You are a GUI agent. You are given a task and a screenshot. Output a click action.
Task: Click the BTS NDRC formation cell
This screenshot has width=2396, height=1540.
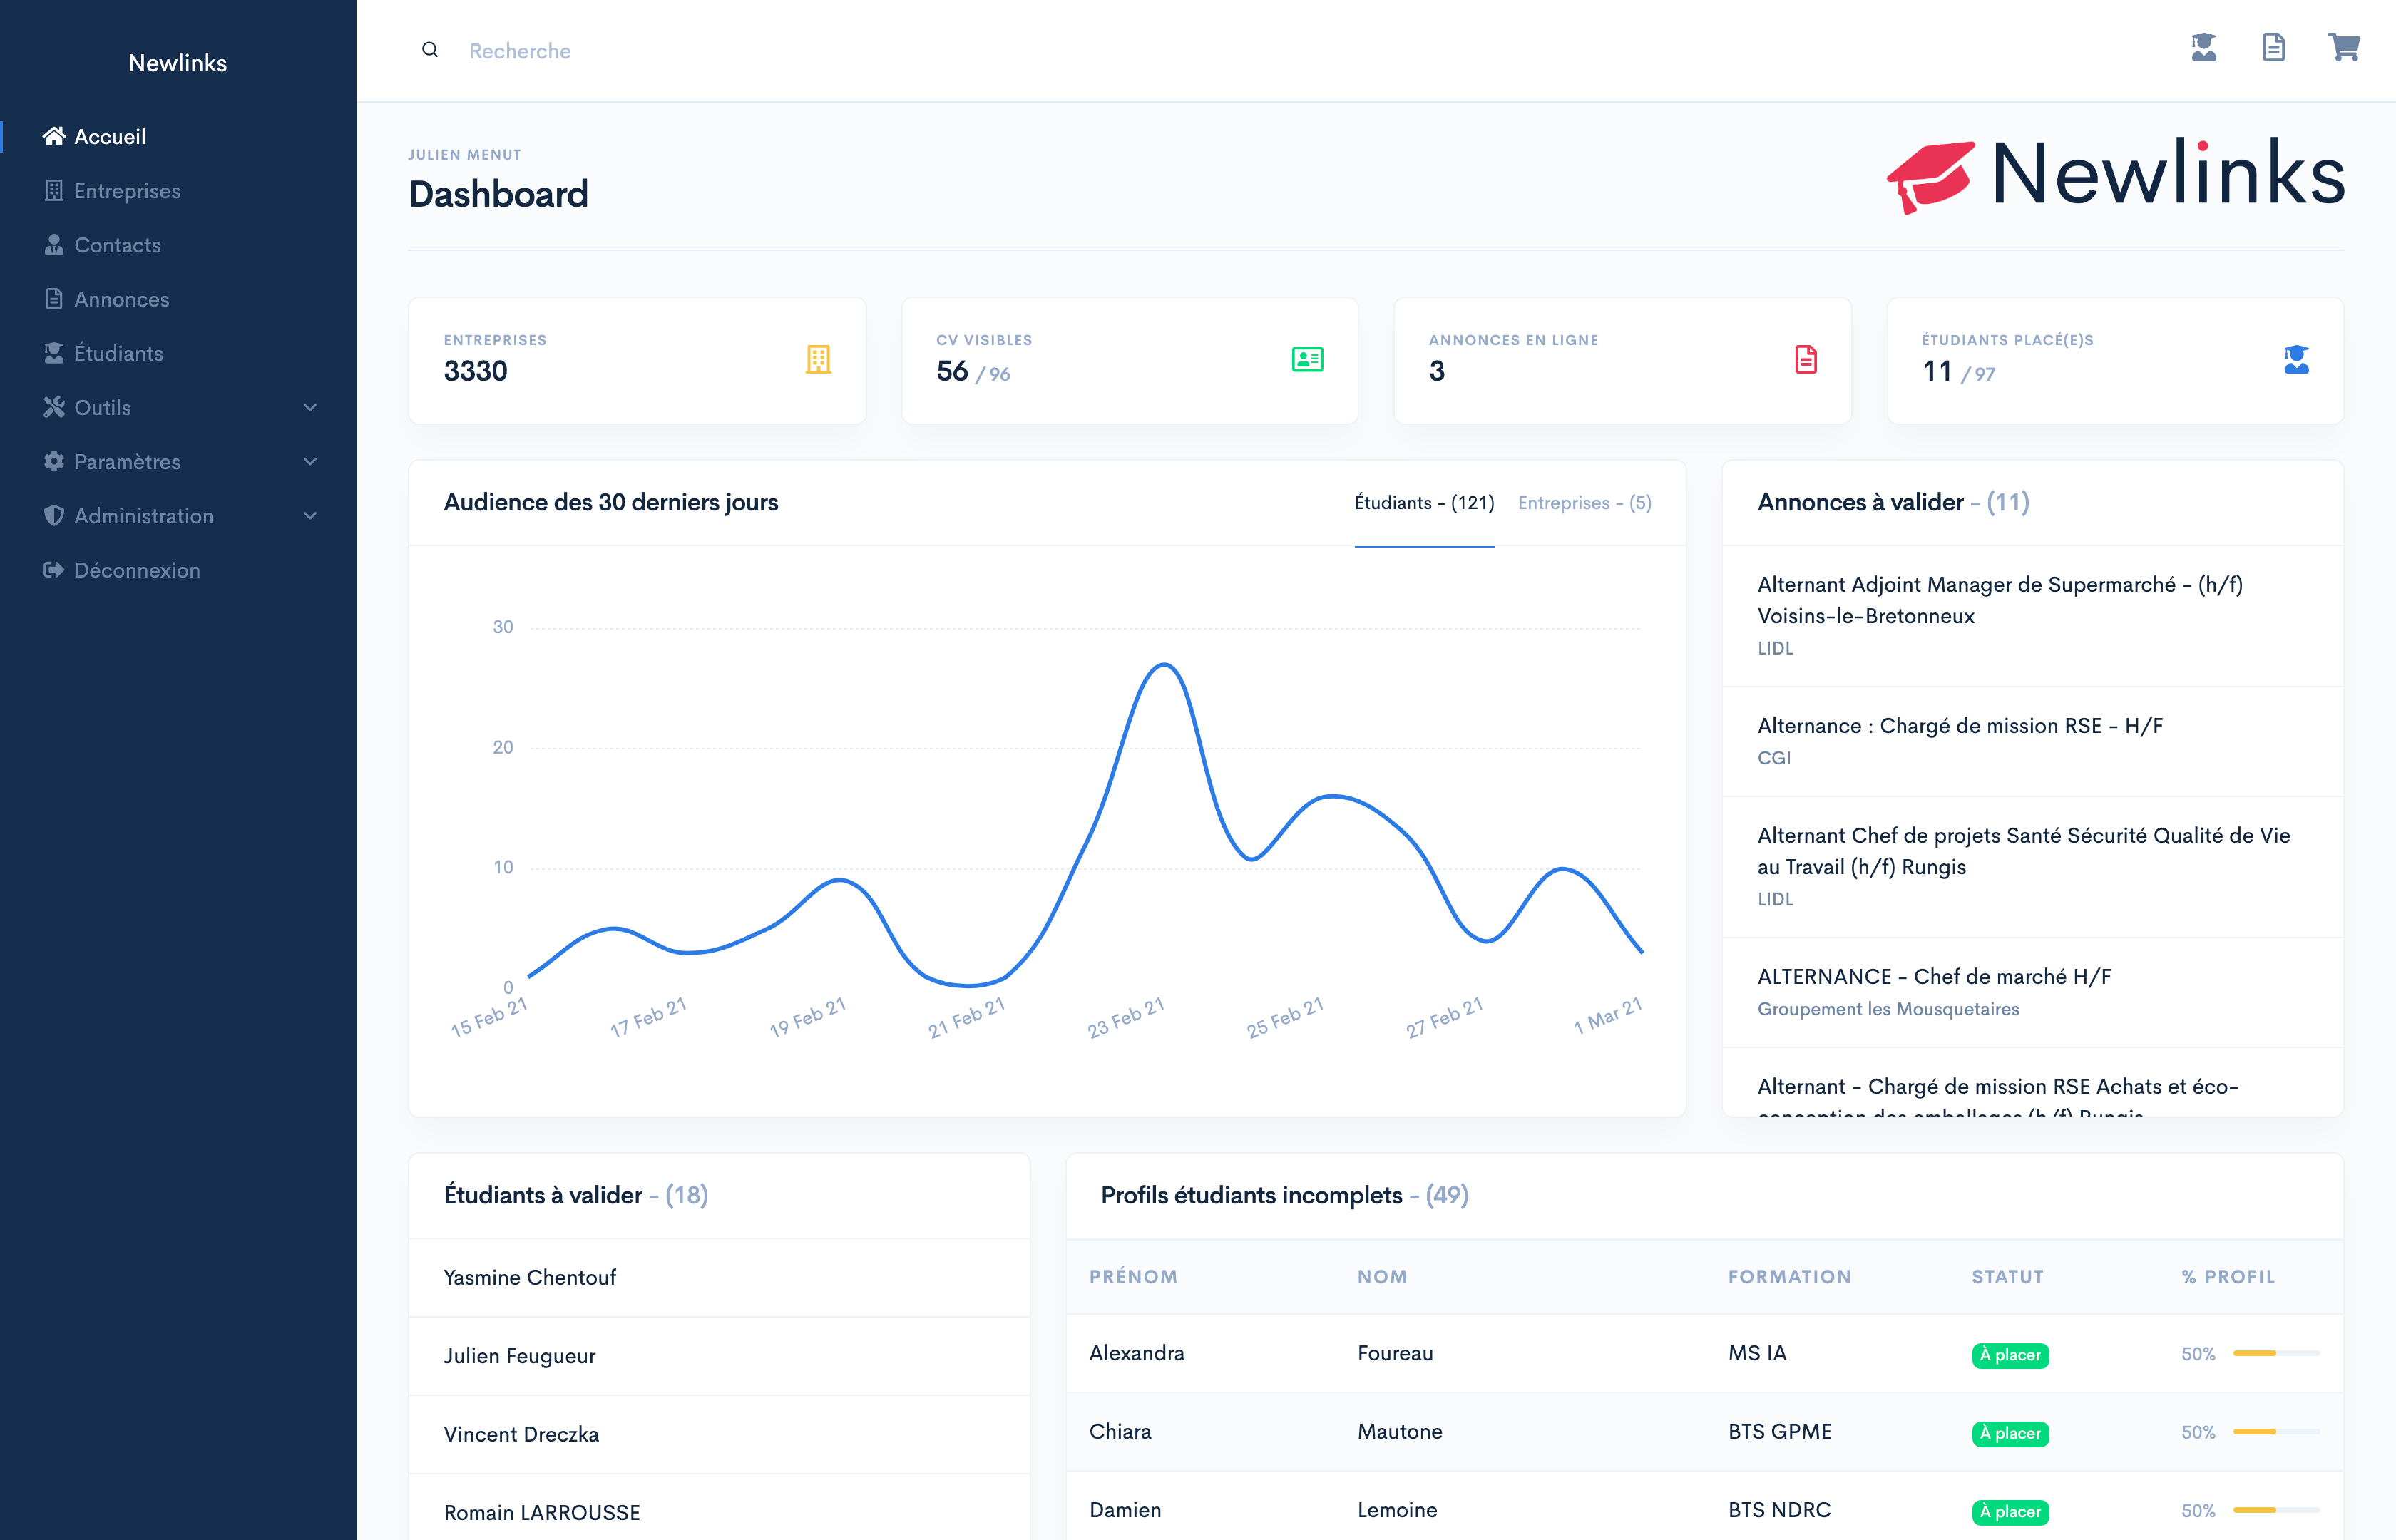click(1779, 1509)
